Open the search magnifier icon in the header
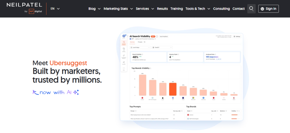 tap(251, 9)
